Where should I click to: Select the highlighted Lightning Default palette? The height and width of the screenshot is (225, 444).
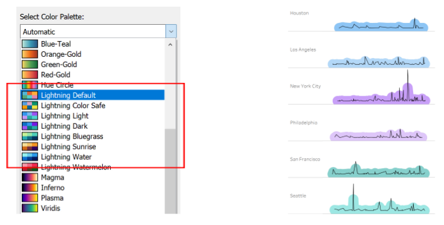(x=93, y=95)
